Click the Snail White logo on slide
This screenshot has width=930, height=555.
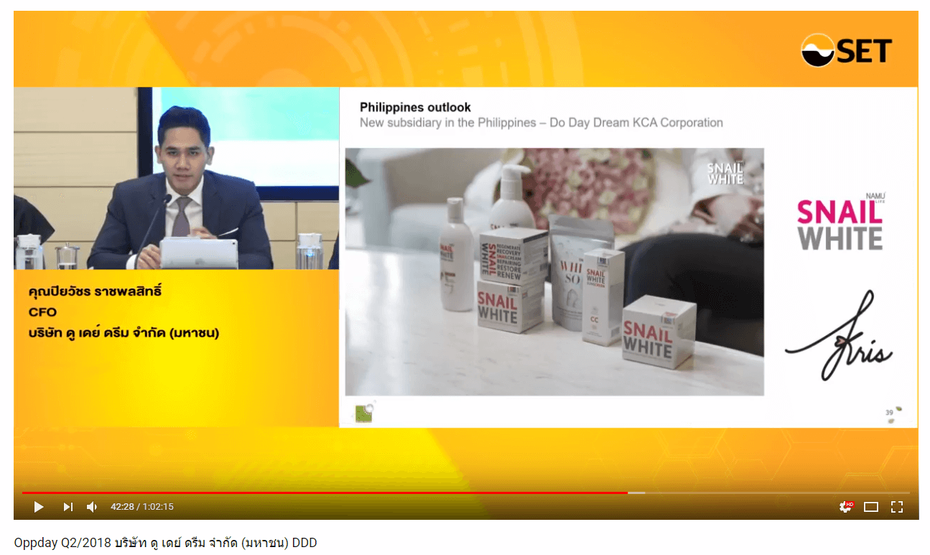840,220
